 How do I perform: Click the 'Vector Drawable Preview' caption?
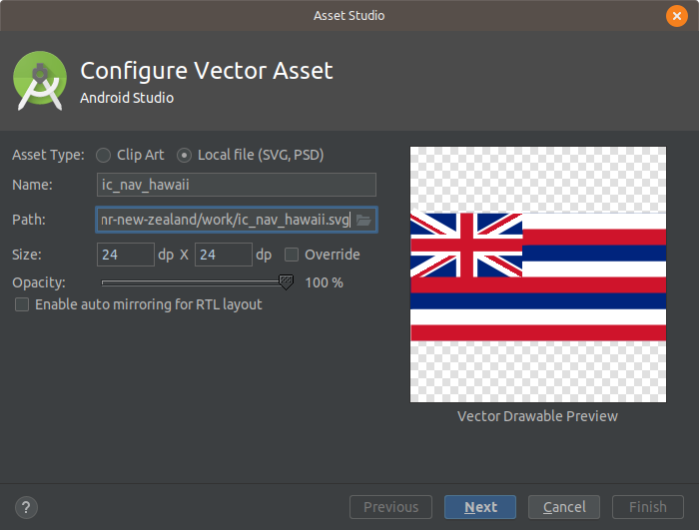click(x=537, y=416)
